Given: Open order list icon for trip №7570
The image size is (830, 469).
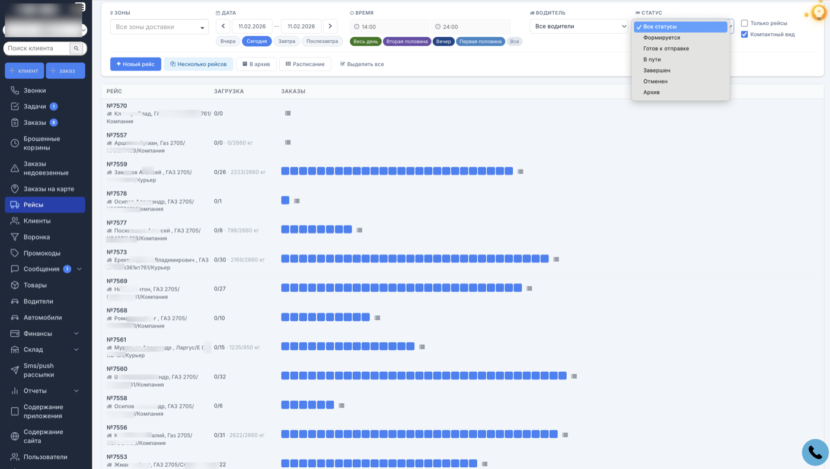Looking at the screenshot, I should click(x=288, y=113).
